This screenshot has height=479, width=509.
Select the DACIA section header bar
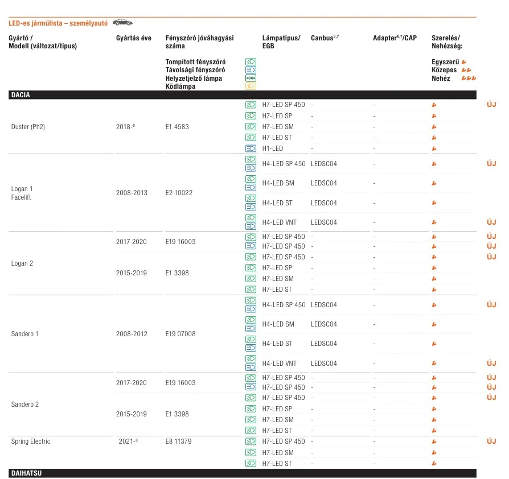click(x=242, y=95)
